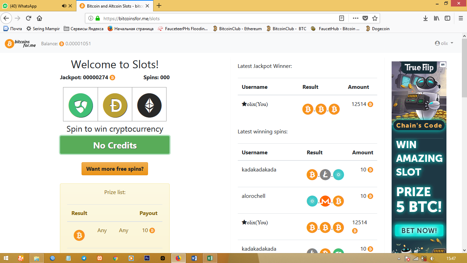Open FaucetHub - Bitcoin bookmark
Image resolution: width=467 pixels, height=263 pixels.
pyautogui.click(x=335, y=29)
